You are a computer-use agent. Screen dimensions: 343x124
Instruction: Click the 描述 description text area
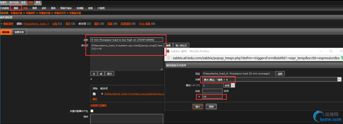(127, 119)
